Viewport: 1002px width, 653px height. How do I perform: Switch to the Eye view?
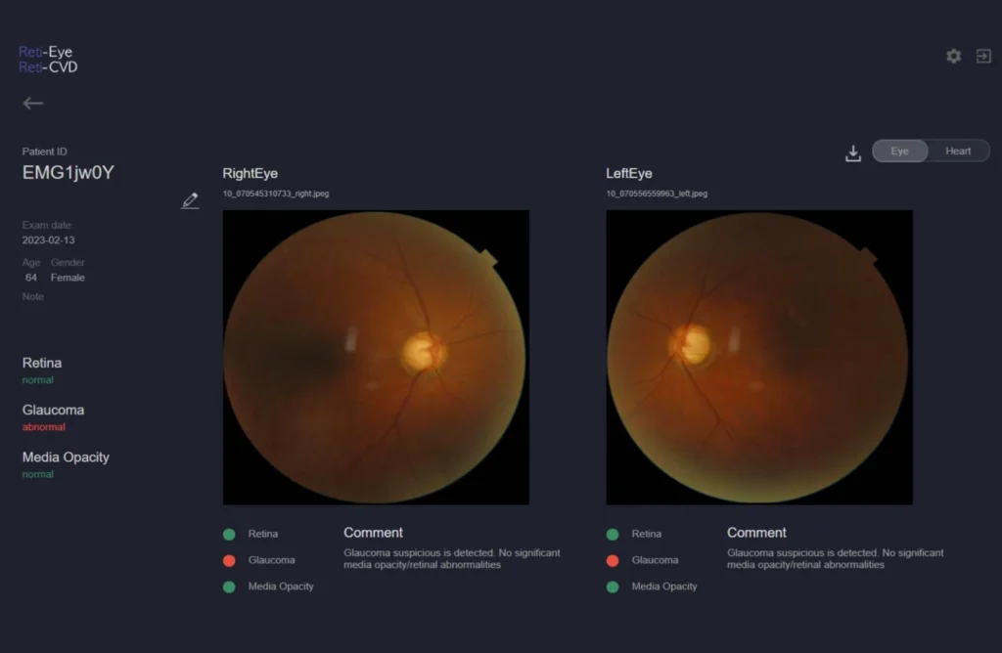pyautogui.click(x=900, y=152)
